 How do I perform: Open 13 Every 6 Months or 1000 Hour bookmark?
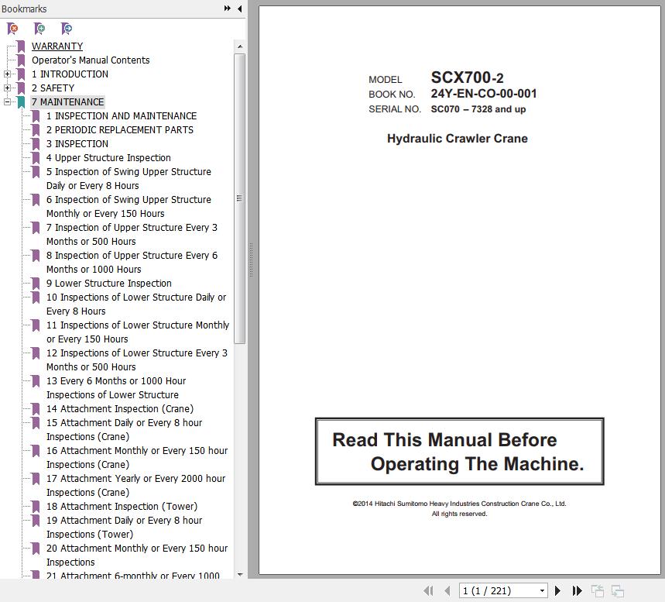click(x=116, y=387)
